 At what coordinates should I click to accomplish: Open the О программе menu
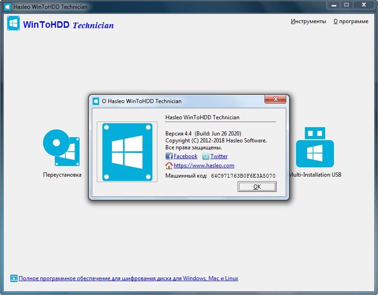point(351,21)
